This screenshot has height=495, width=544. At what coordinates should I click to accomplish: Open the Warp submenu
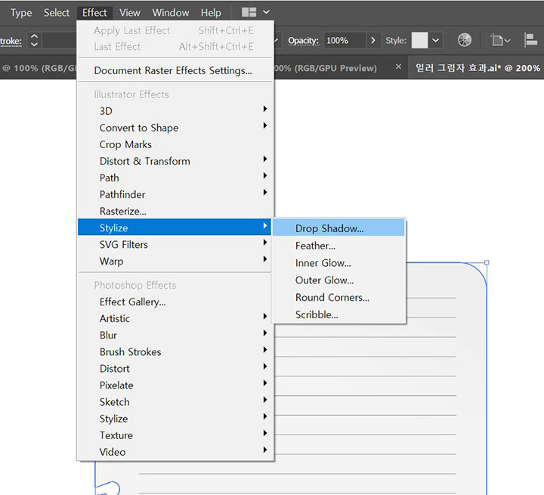point(175,261)
